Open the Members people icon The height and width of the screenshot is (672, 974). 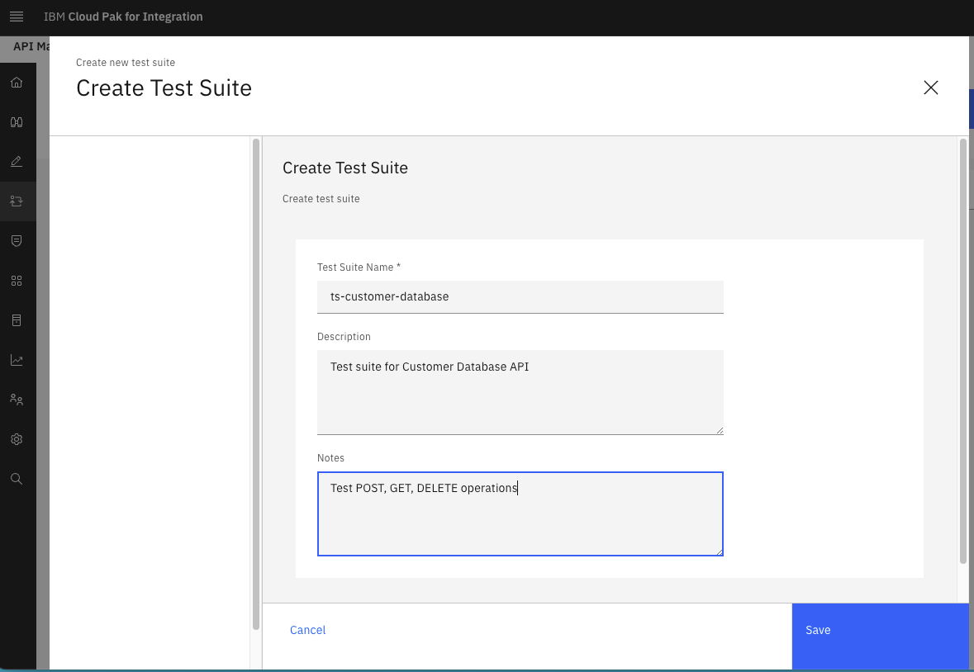[17, 400]
